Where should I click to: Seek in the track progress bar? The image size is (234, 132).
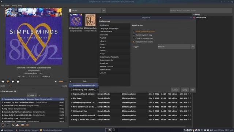[x=34, y=86]
